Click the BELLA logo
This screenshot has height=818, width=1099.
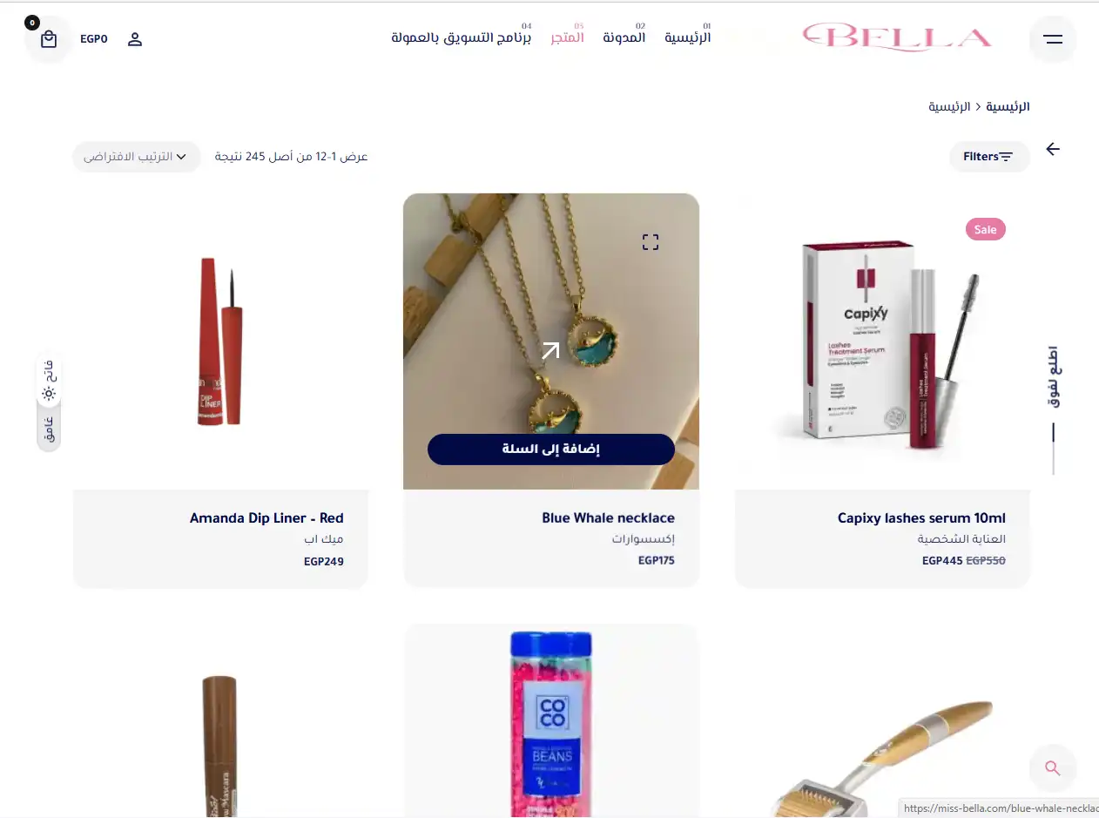coord(897,37)
